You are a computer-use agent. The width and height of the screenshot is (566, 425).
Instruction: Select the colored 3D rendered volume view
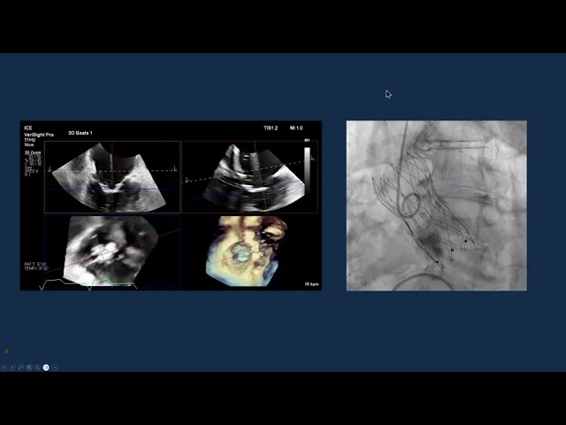(248, 251)
